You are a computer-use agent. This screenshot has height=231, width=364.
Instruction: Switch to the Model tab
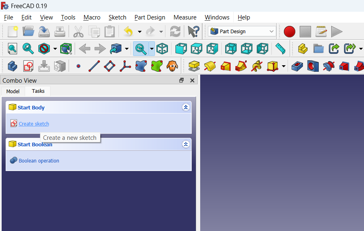(13, 91)
